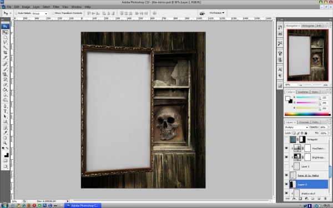Select the Eyedropper tool
This screenshot has width=333, height=208.
coord(5,133)
